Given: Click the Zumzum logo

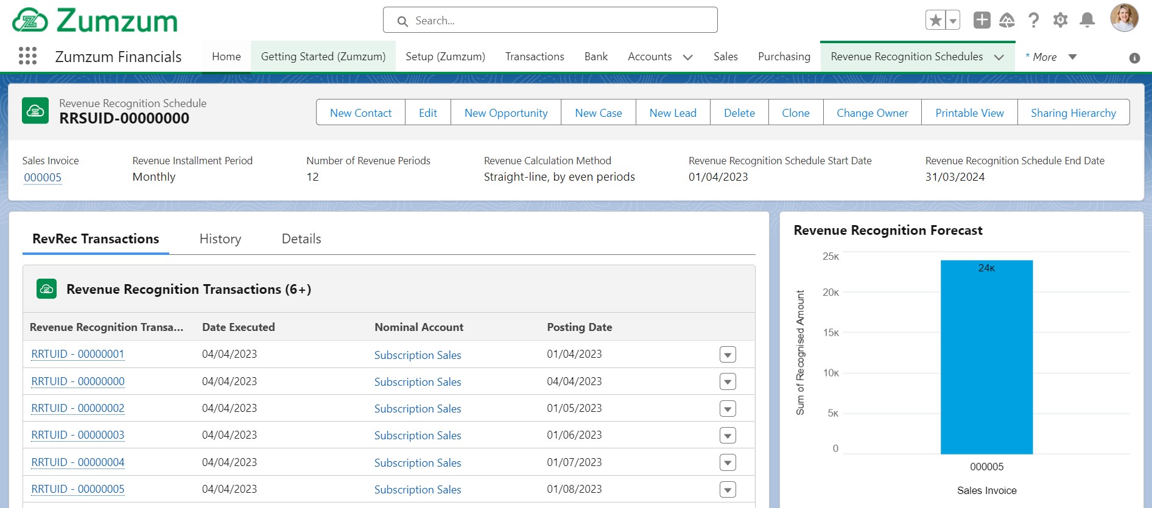Looking at the screenshot, I should (95, 20).
